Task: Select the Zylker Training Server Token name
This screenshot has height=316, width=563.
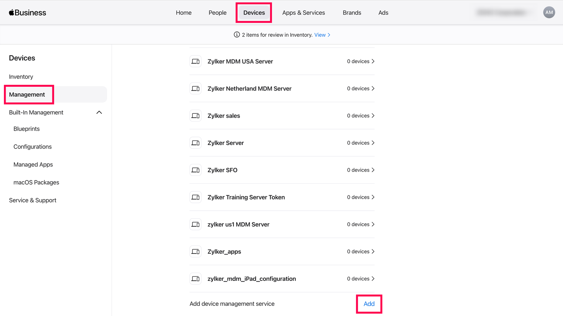Action: 246,197
